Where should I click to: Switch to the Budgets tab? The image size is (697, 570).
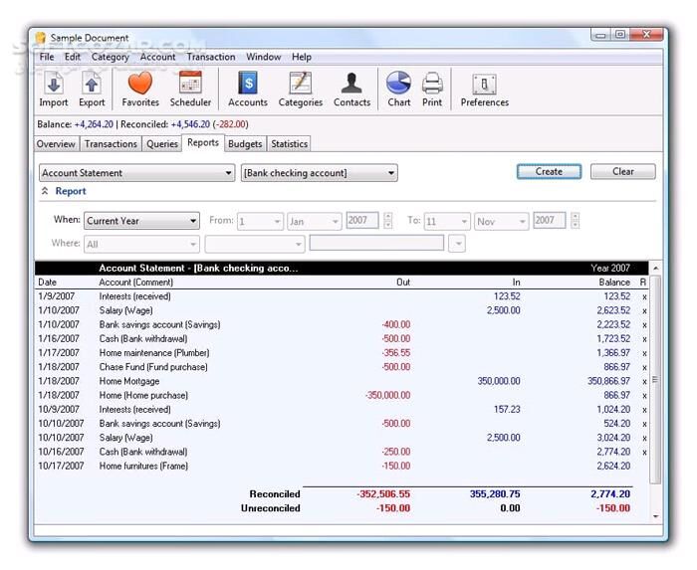(x=245, y=143)
